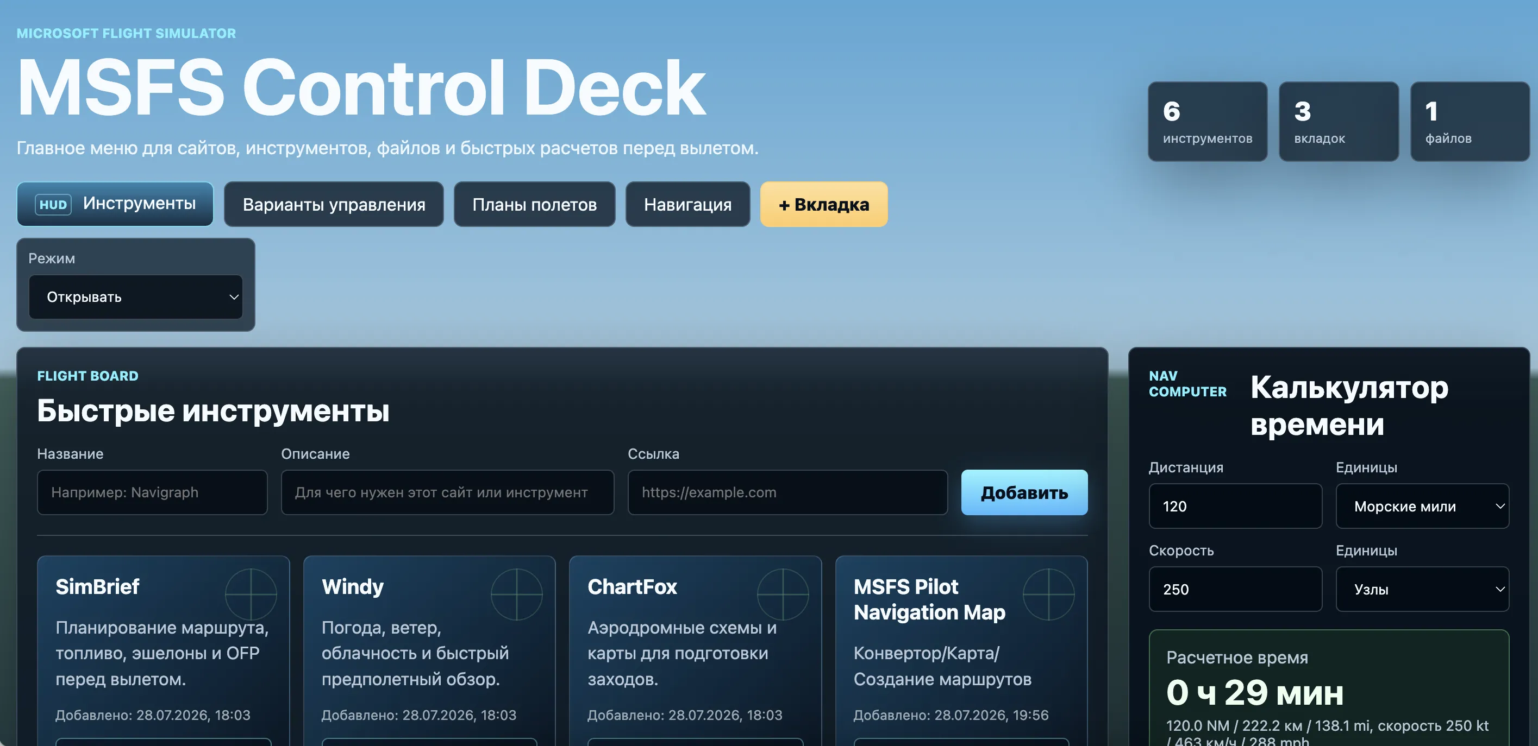This screenshot has width=1538, height=746.
Task: Add a new tab with + Вкладка
Action: pyautogui.click(x=823, y=204)
